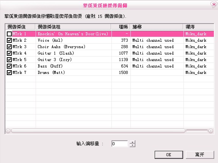The width and height of the screenshot is (218, 163).
Task: Click the horizontal scrollbar right arrow
Action: [x=211, y=131]
